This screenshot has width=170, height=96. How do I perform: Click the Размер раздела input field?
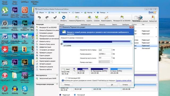(x=105, y=54)
